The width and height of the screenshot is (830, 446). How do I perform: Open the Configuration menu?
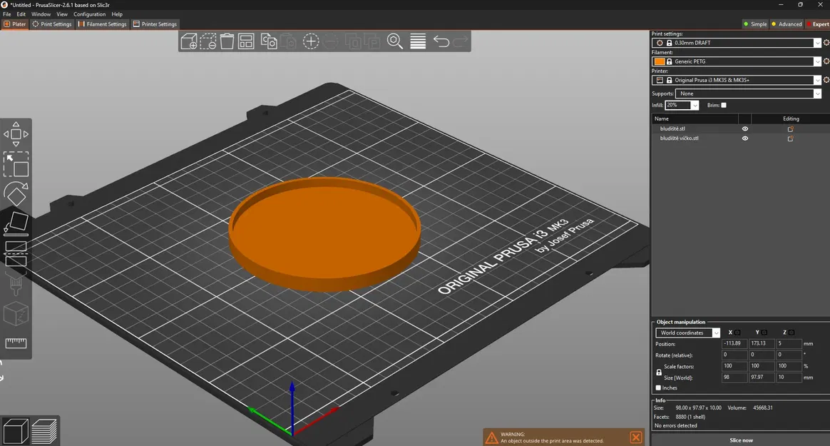pyautogui.click(x=89, y=14)
